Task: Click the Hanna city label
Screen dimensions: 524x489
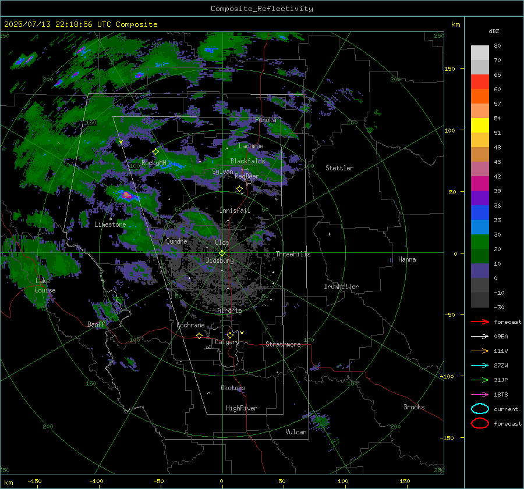Action: coord(407,259)
